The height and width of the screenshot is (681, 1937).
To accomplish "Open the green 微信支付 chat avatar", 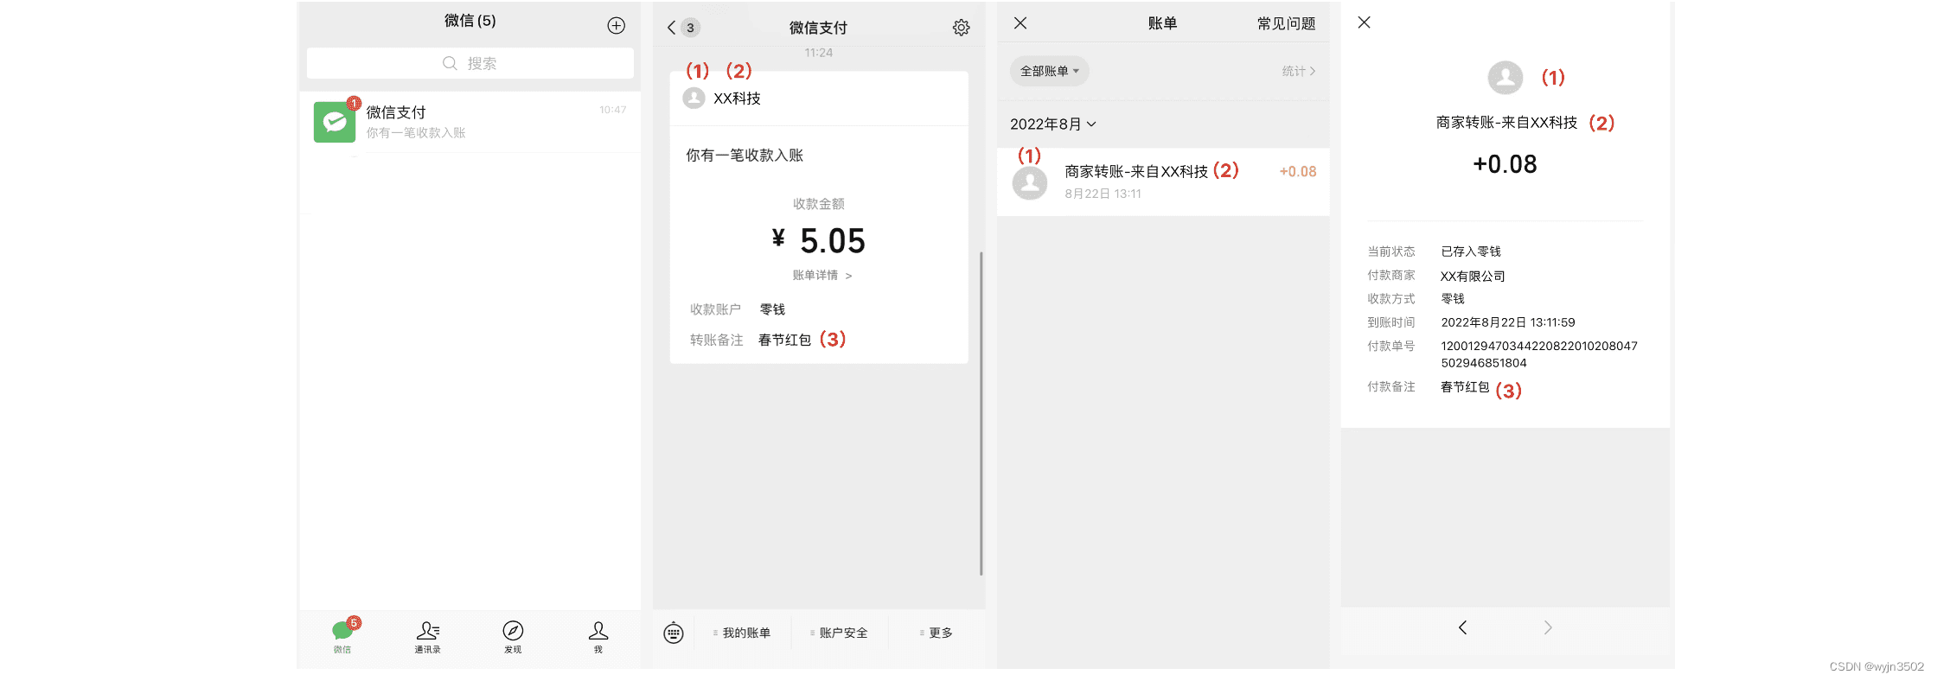I will [x=335, y=122].
